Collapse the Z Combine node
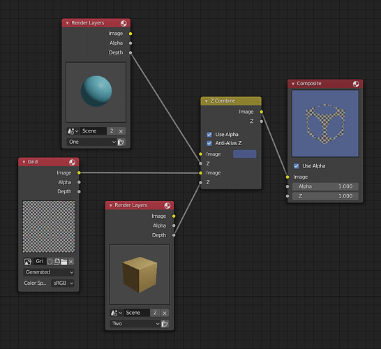Viewport: 381px width, 349px height. coord(206,101)
